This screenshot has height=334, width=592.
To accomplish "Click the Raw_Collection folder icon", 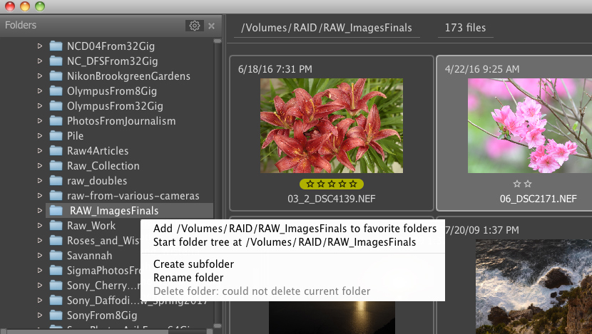I will tap(56, 166).
